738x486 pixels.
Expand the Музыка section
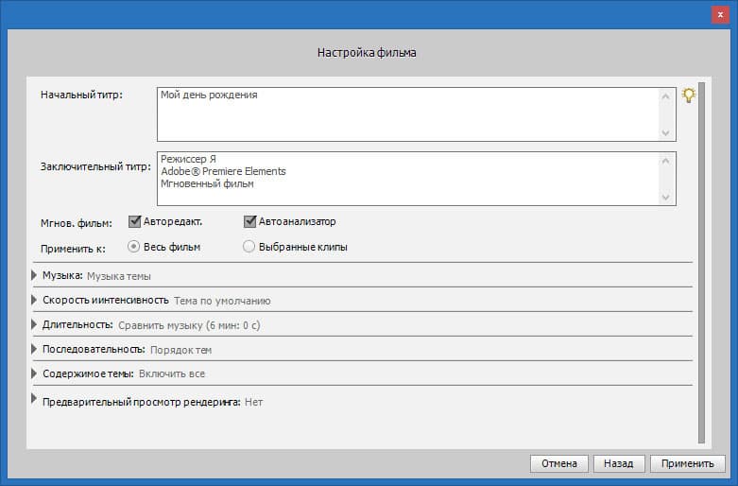pos(35,276)
